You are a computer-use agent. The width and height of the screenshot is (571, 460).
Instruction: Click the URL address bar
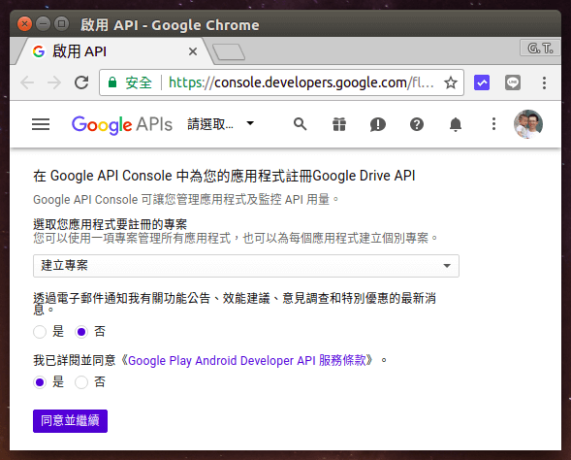(281, 82)
